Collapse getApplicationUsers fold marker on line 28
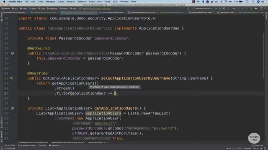The width and height of the screenshot is (268, 150). pos(17,108)
